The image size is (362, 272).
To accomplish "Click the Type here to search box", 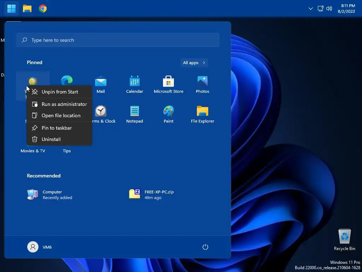I will tap(117, 40).
